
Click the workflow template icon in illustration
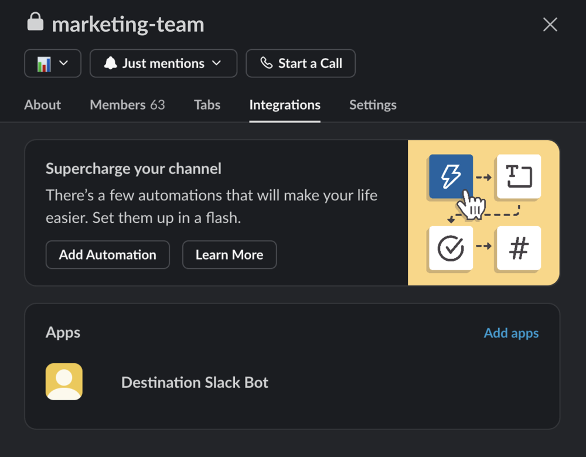(x=518, y=176)
